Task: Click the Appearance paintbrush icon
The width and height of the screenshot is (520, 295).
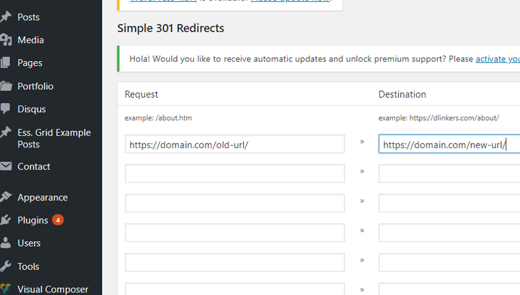Action: point(6,197)
